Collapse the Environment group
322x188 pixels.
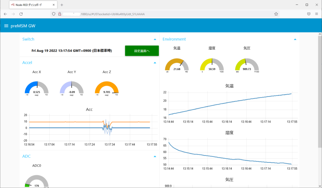pos(295,39)
